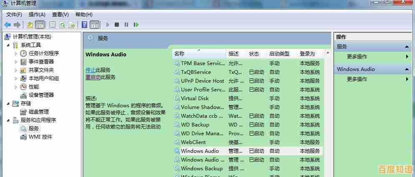This screenshot has height=177, width=415.
Task: Click the Pause service icon
Action: tap(126, 25)
